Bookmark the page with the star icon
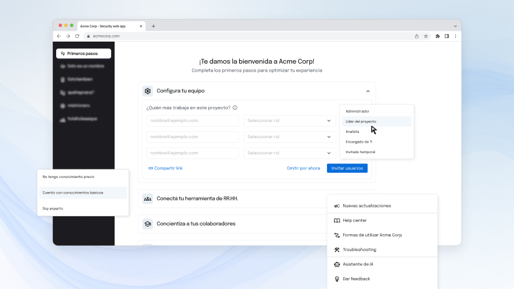This screenshot has height=289, width=514. [x=426, y=36]
